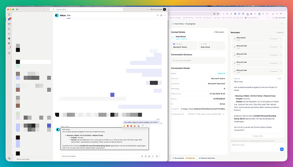Click the Edit contact button
This screenshot has height=167, width=293.
(x=219, y=32)
